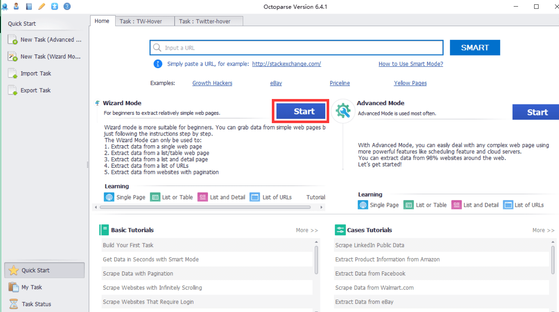Open Get Data in Seconds with Smart Mode
Image resolution: width=559 pixels, height=312 pixels.
(x=207, y=259)
